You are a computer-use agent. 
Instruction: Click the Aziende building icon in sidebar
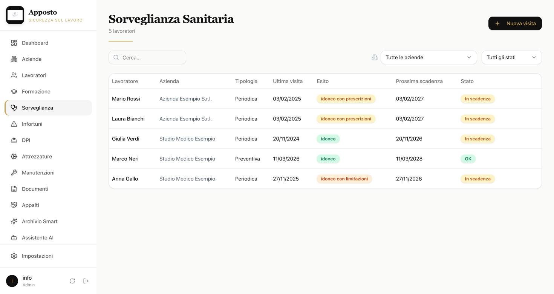pyautogui.click(x=14, y=59)
